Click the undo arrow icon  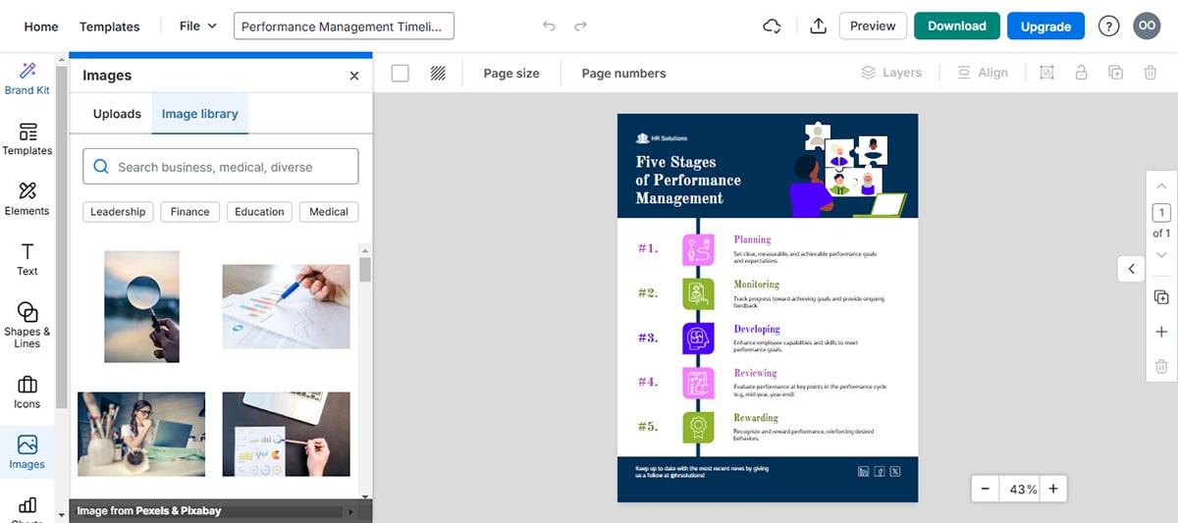click(x=549, y=26)
